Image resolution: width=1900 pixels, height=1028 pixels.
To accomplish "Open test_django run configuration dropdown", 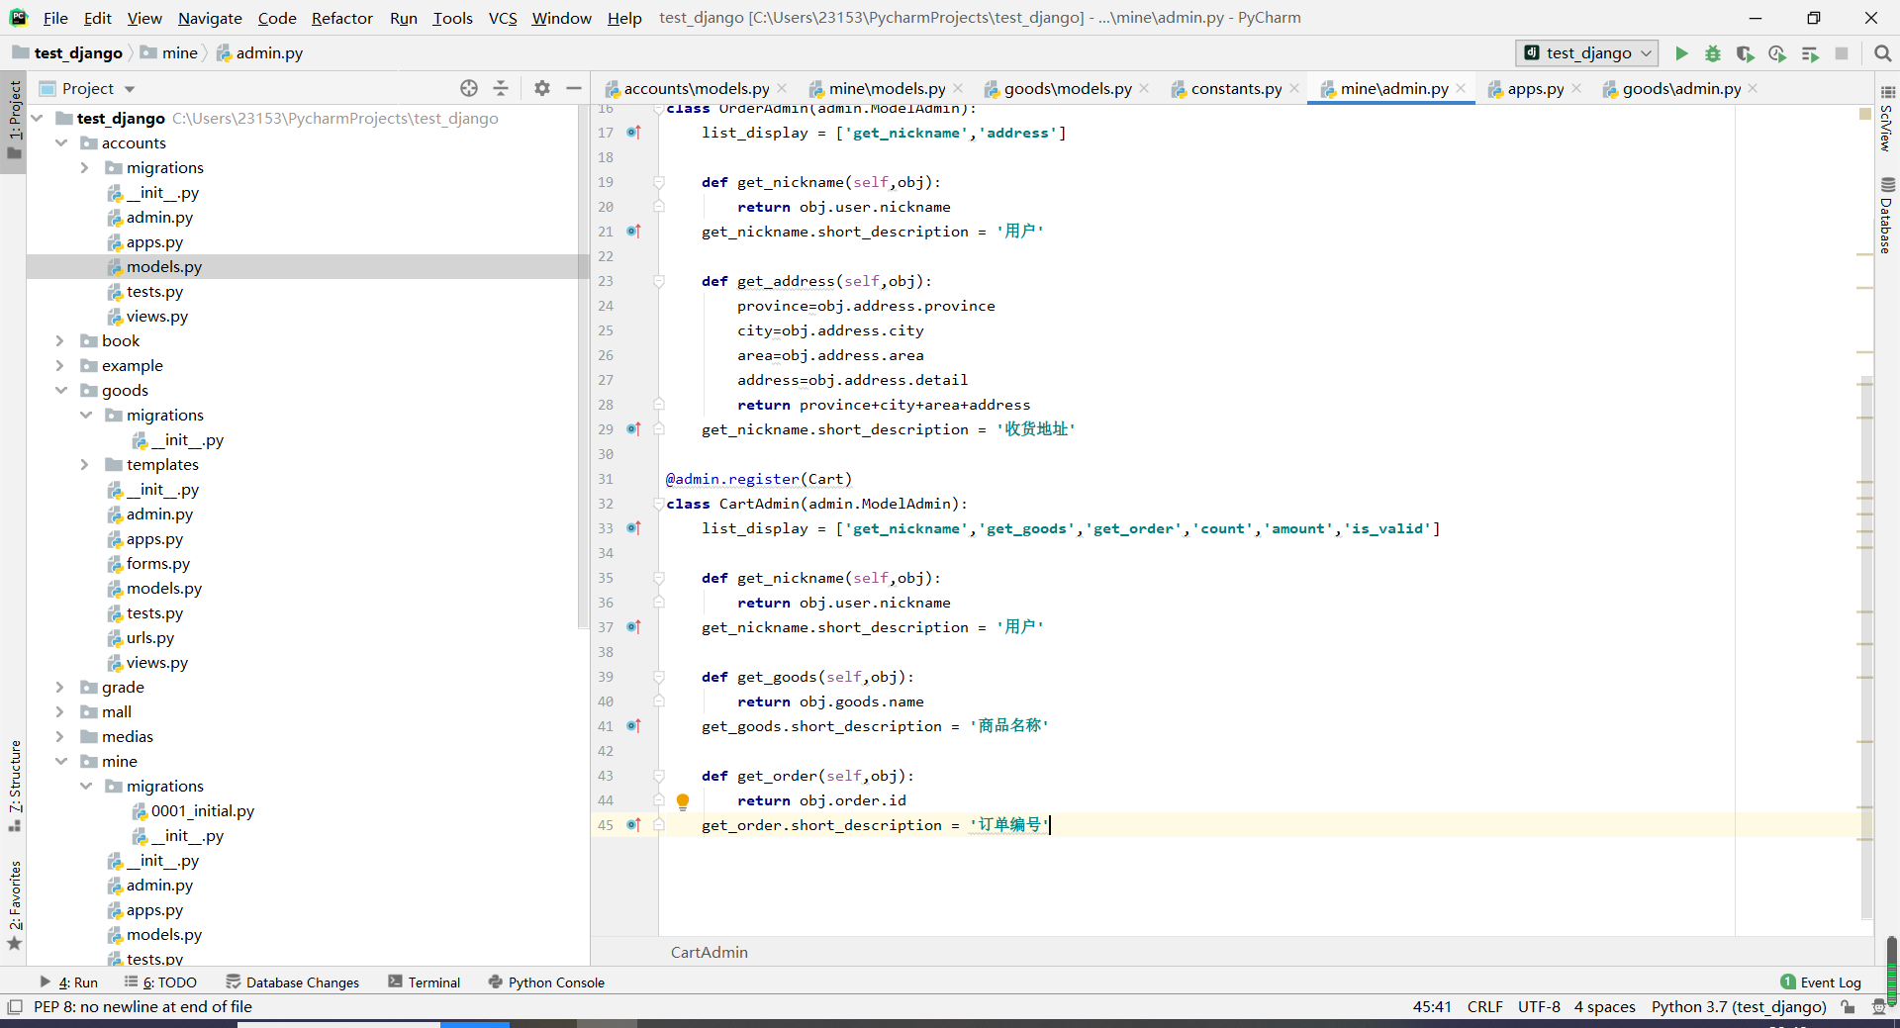I will click(x=1586, y=53).
